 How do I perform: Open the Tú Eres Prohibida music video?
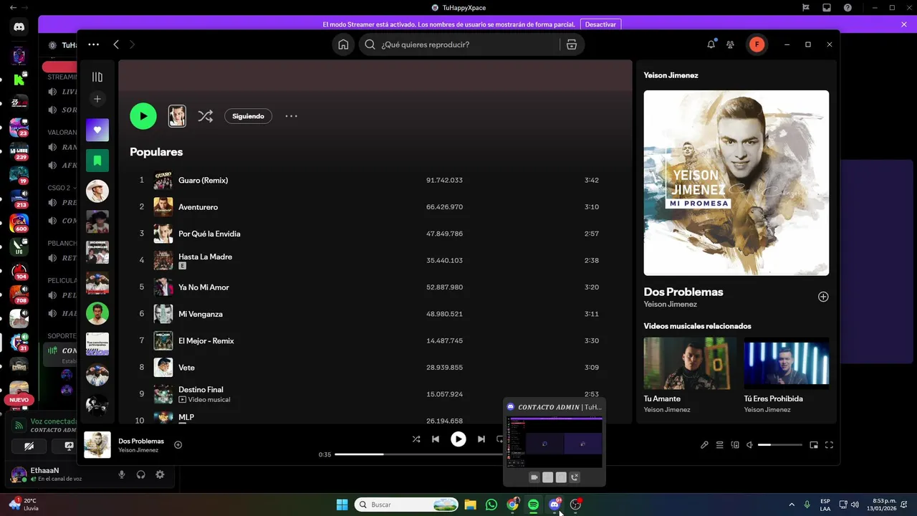(x=787, y=363)
